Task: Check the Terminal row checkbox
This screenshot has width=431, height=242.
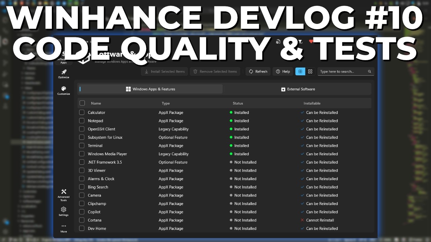Action: click(82, 146)
